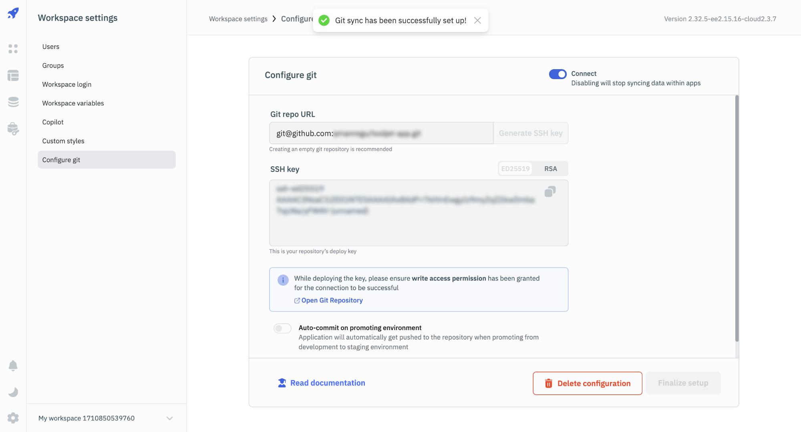The image size is (801, 432).
Task: Open Git Repository link
Action: 332,301
